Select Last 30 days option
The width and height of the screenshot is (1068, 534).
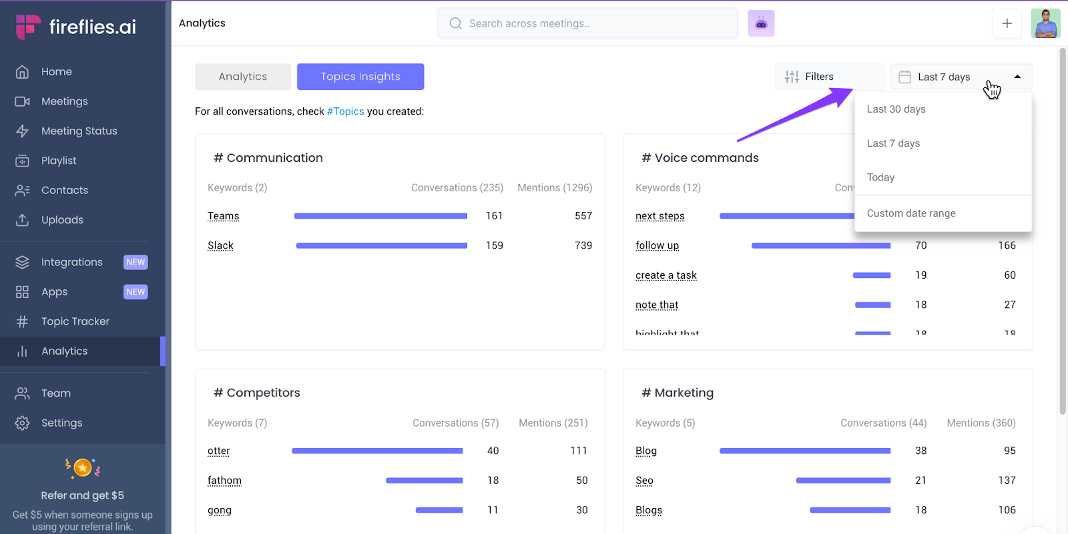tap(896, 109)
